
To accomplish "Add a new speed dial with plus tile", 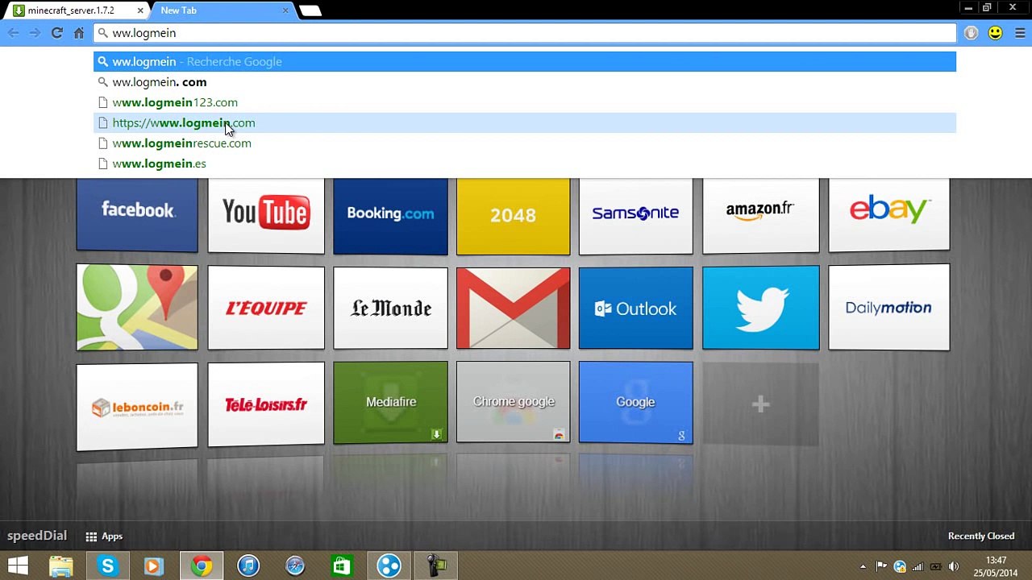I will 760,404.
